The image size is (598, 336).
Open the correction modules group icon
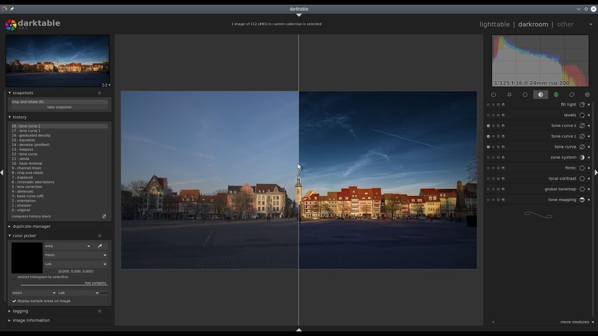click(x=572, y=94)
